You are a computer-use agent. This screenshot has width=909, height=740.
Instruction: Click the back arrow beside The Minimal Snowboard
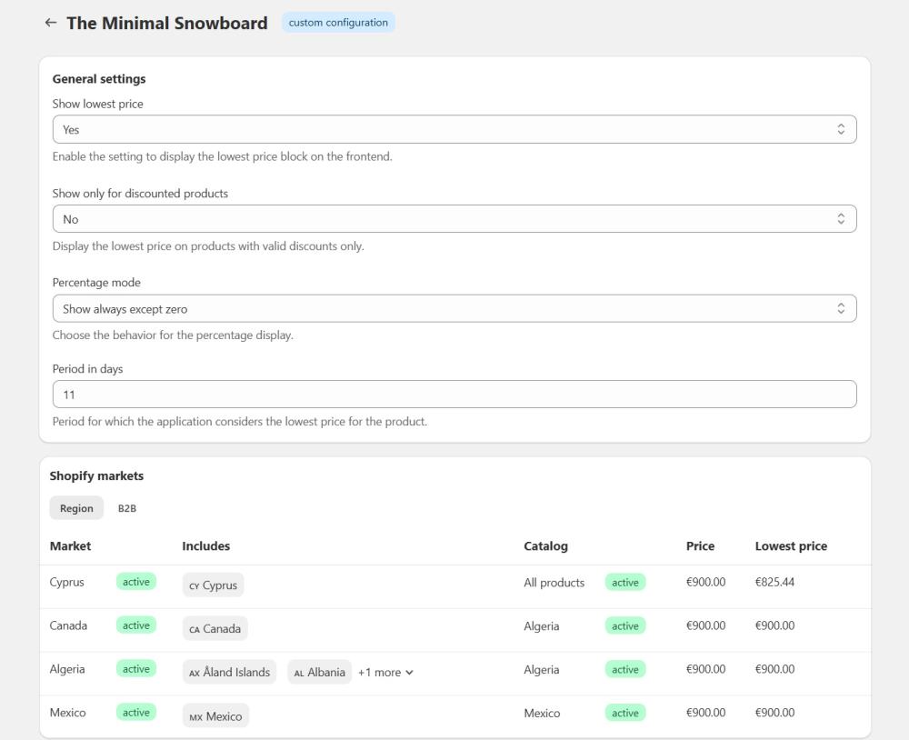point(51,23)
